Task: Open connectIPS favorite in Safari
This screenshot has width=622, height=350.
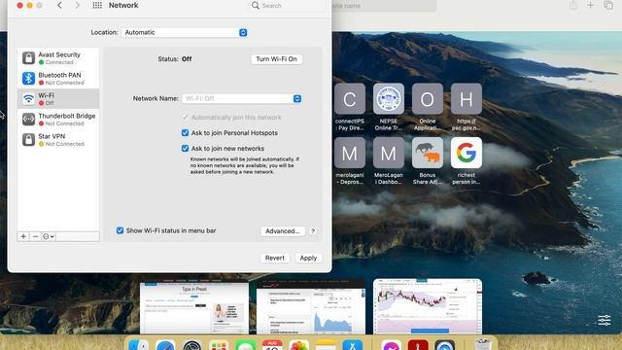Action: tap(350, 107)
